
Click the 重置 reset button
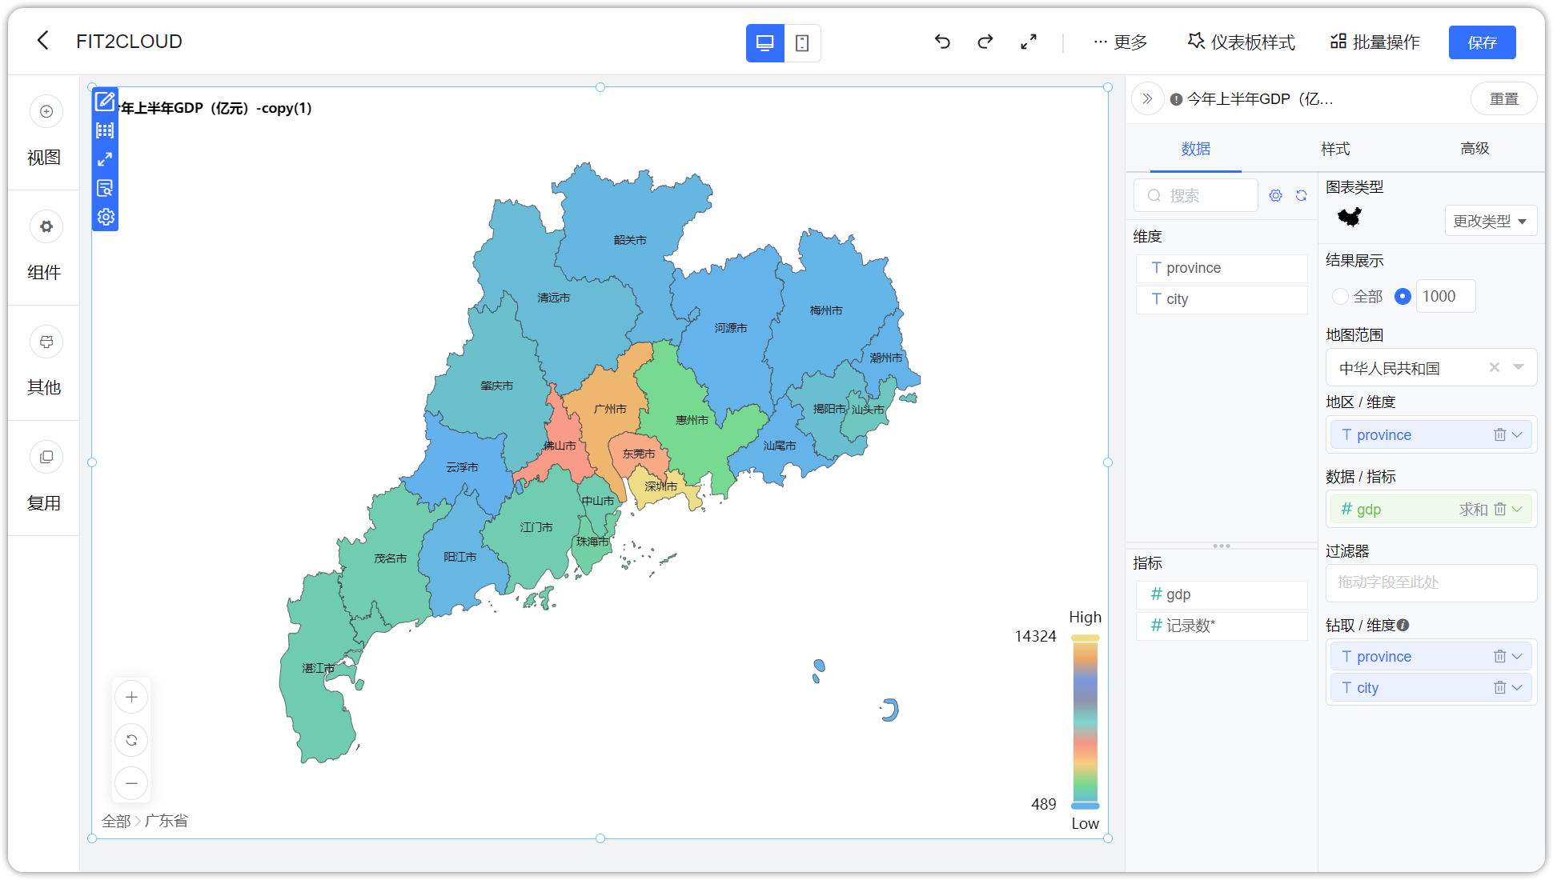pos(1503,98)
